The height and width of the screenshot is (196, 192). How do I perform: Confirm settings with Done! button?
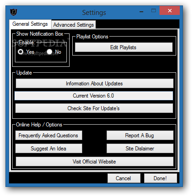coord(160,178)
